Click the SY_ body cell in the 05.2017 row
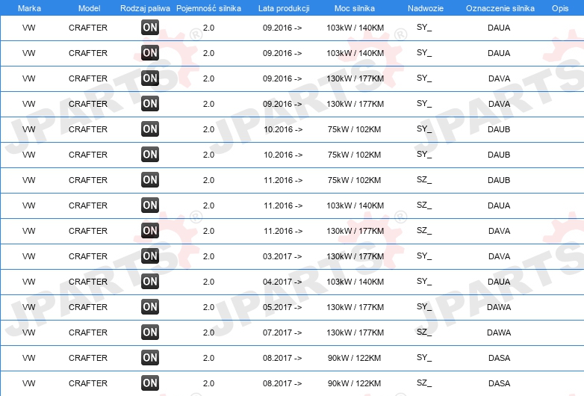Viewport: 584px width, 396px height. tap(424, 306)
